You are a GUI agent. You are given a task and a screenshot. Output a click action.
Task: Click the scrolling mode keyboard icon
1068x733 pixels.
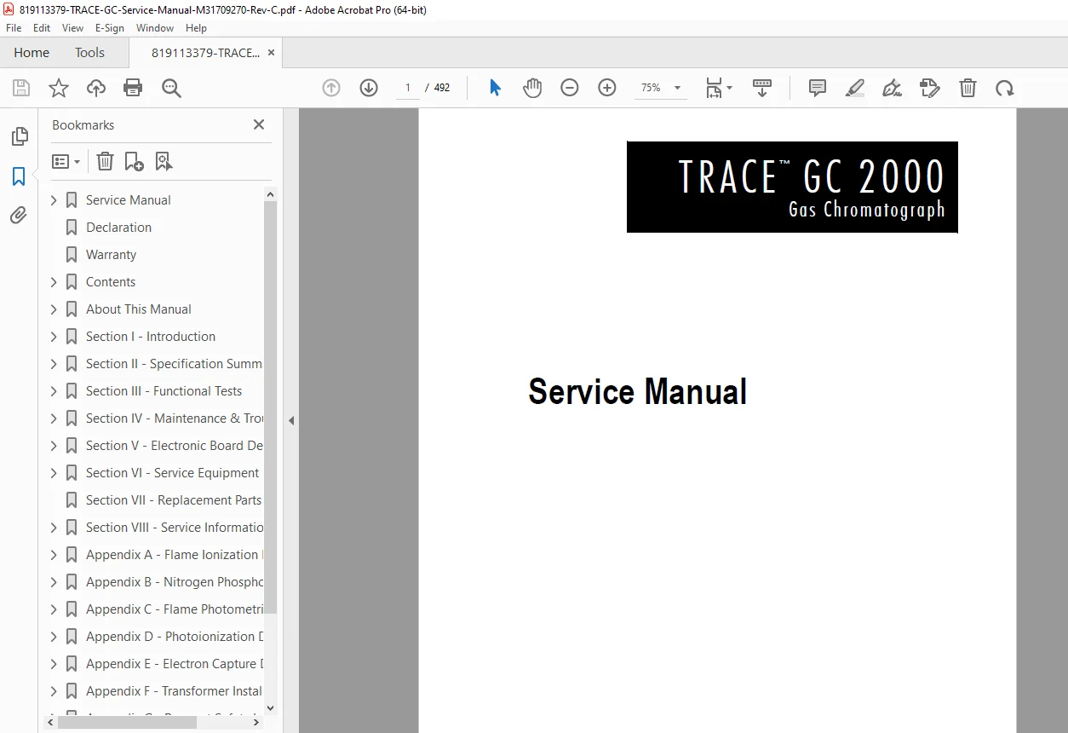[762, 88]
